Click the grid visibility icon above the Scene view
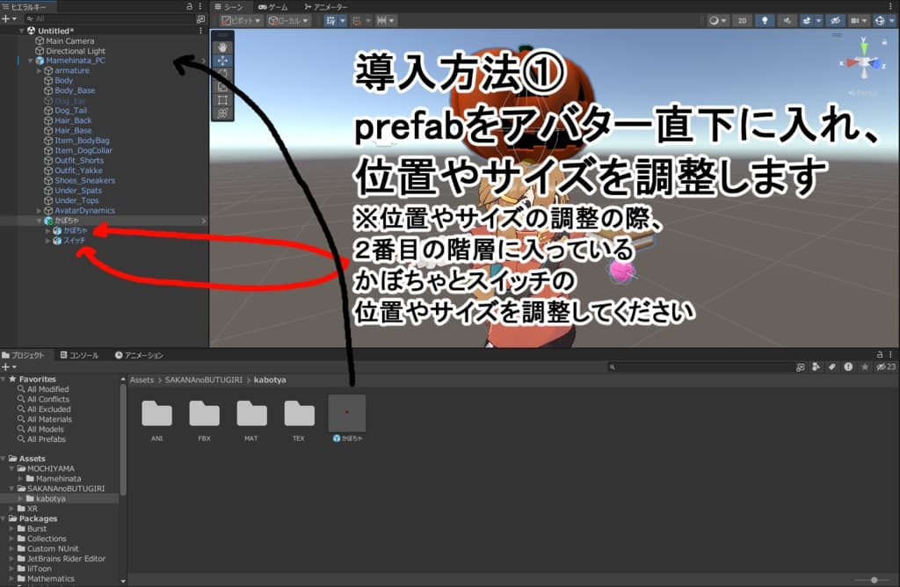 point(853,21)
